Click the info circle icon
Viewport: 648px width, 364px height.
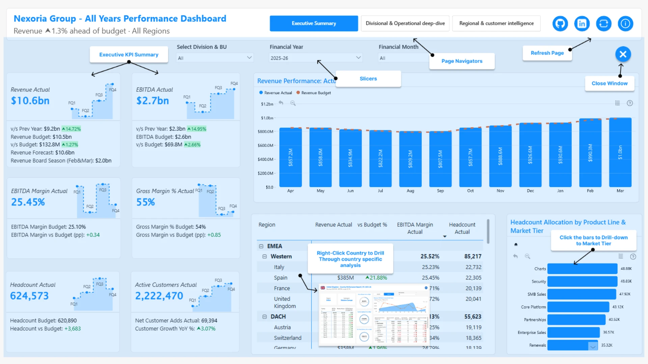tap(625, 24)
